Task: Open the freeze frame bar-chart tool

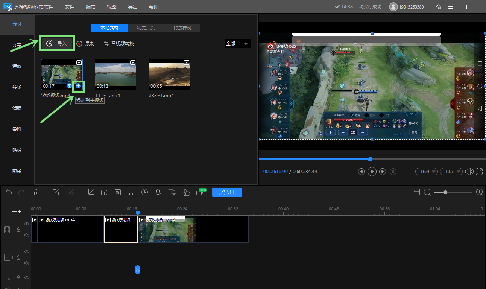Action: click(x=131, y=192)
